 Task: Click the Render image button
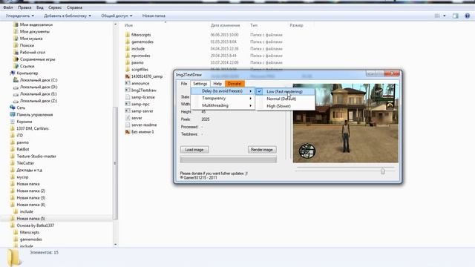262,150
